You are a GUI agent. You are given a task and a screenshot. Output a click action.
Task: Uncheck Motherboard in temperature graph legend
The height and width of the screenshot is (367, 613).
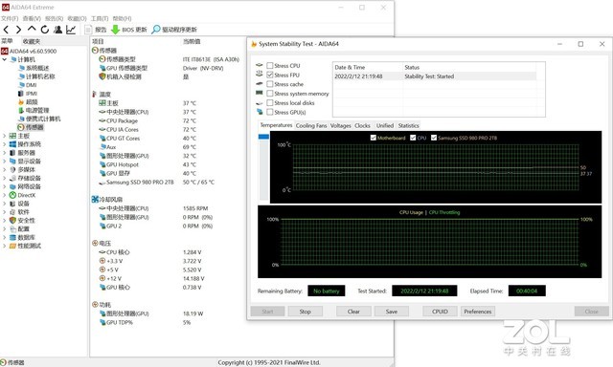(x=374, y=138)
